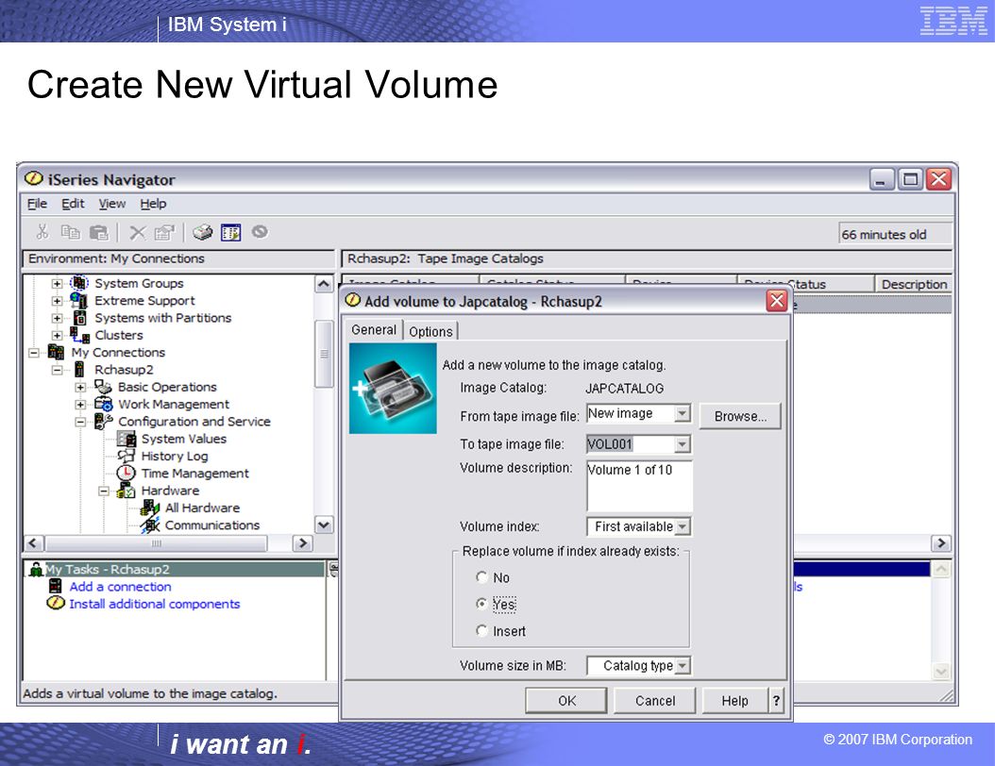Open the From tape image file dropdown
Viewport: 995px width, 766px height.
(683, 413)
